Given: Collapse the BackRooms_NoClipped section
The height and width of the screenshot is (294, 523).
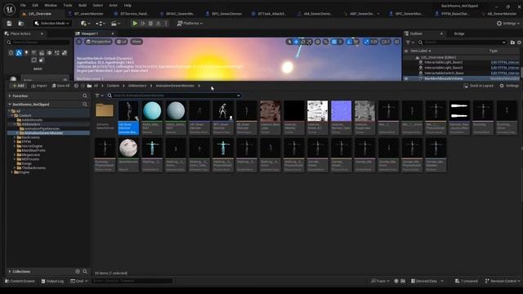Looking at the screenshot, I should [x=9, y=105].
